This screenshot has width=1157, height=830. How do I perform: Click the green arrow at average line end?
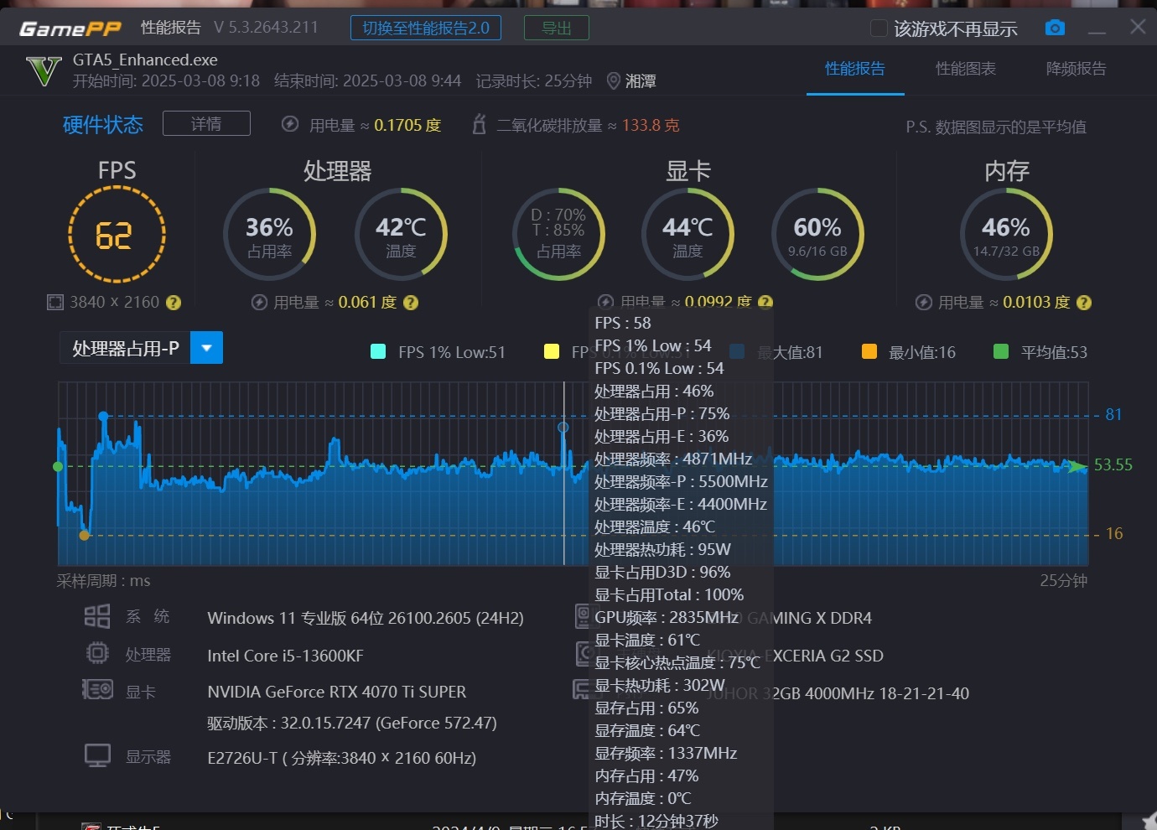[x=1077, y=465]
